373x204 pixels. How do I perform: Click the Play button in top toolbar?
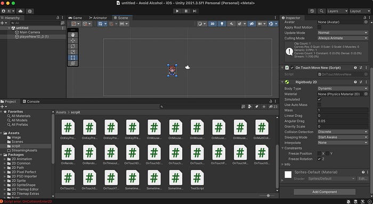tap(177, 11)
